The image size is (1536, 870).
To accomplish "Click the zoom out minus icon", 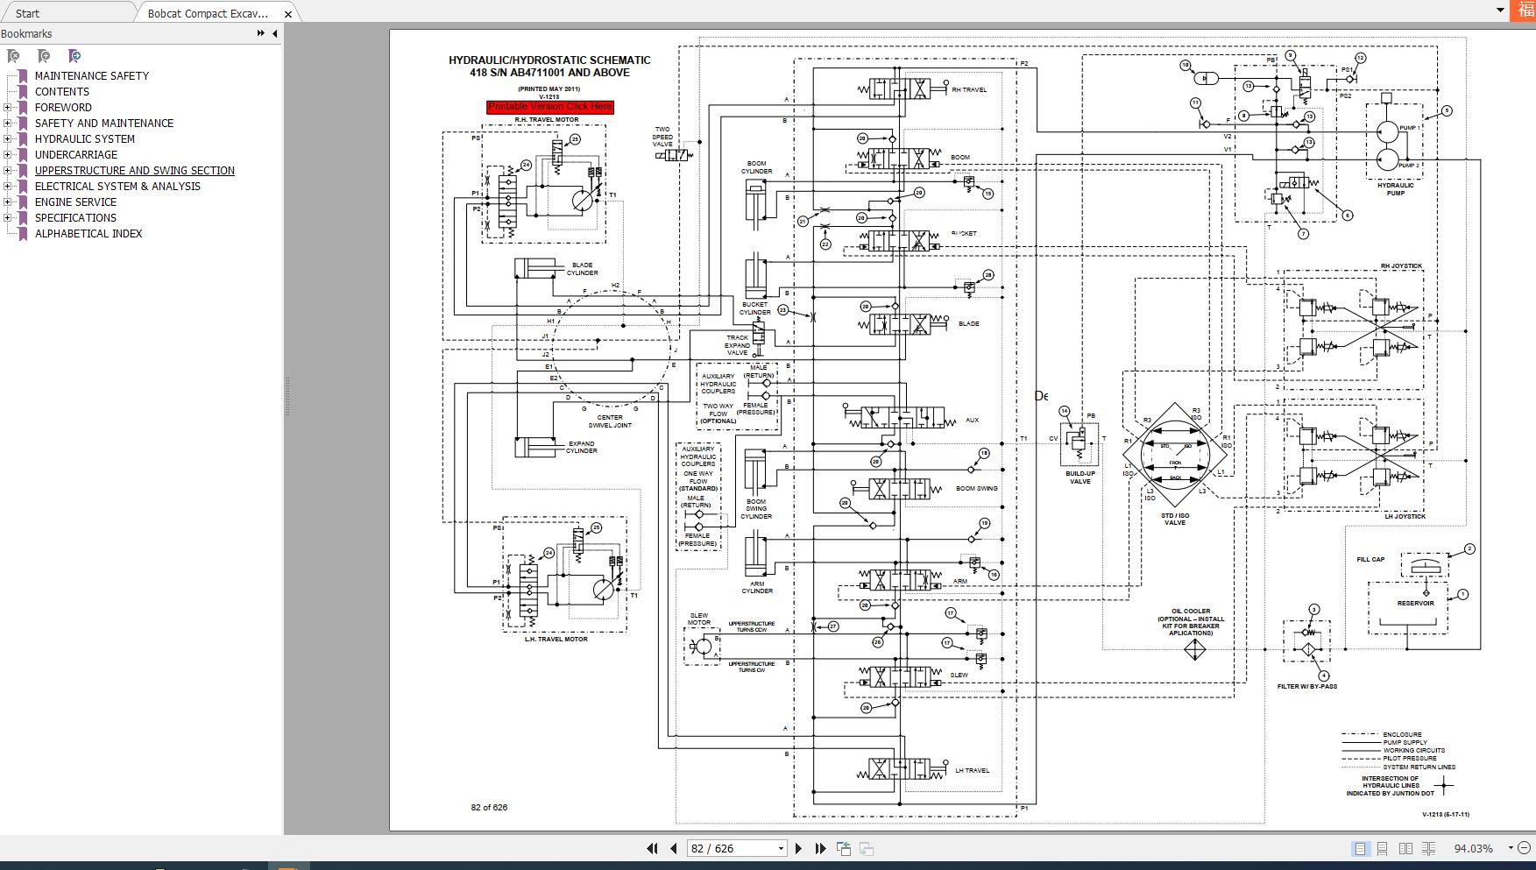I will click(x=1525, y=848).
